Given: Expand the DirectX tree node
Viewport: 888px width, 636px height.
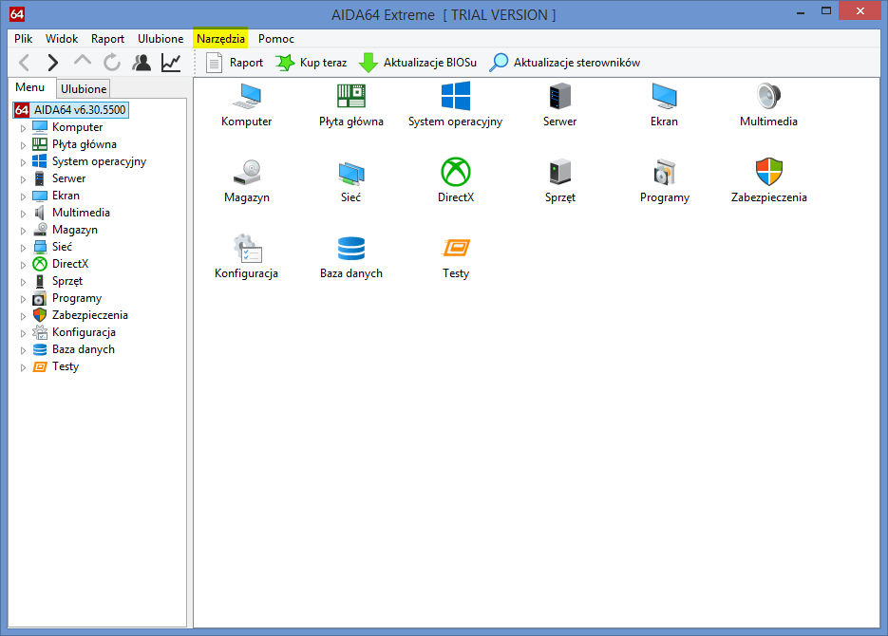Looking at the screenshot, I should point(23,265).
